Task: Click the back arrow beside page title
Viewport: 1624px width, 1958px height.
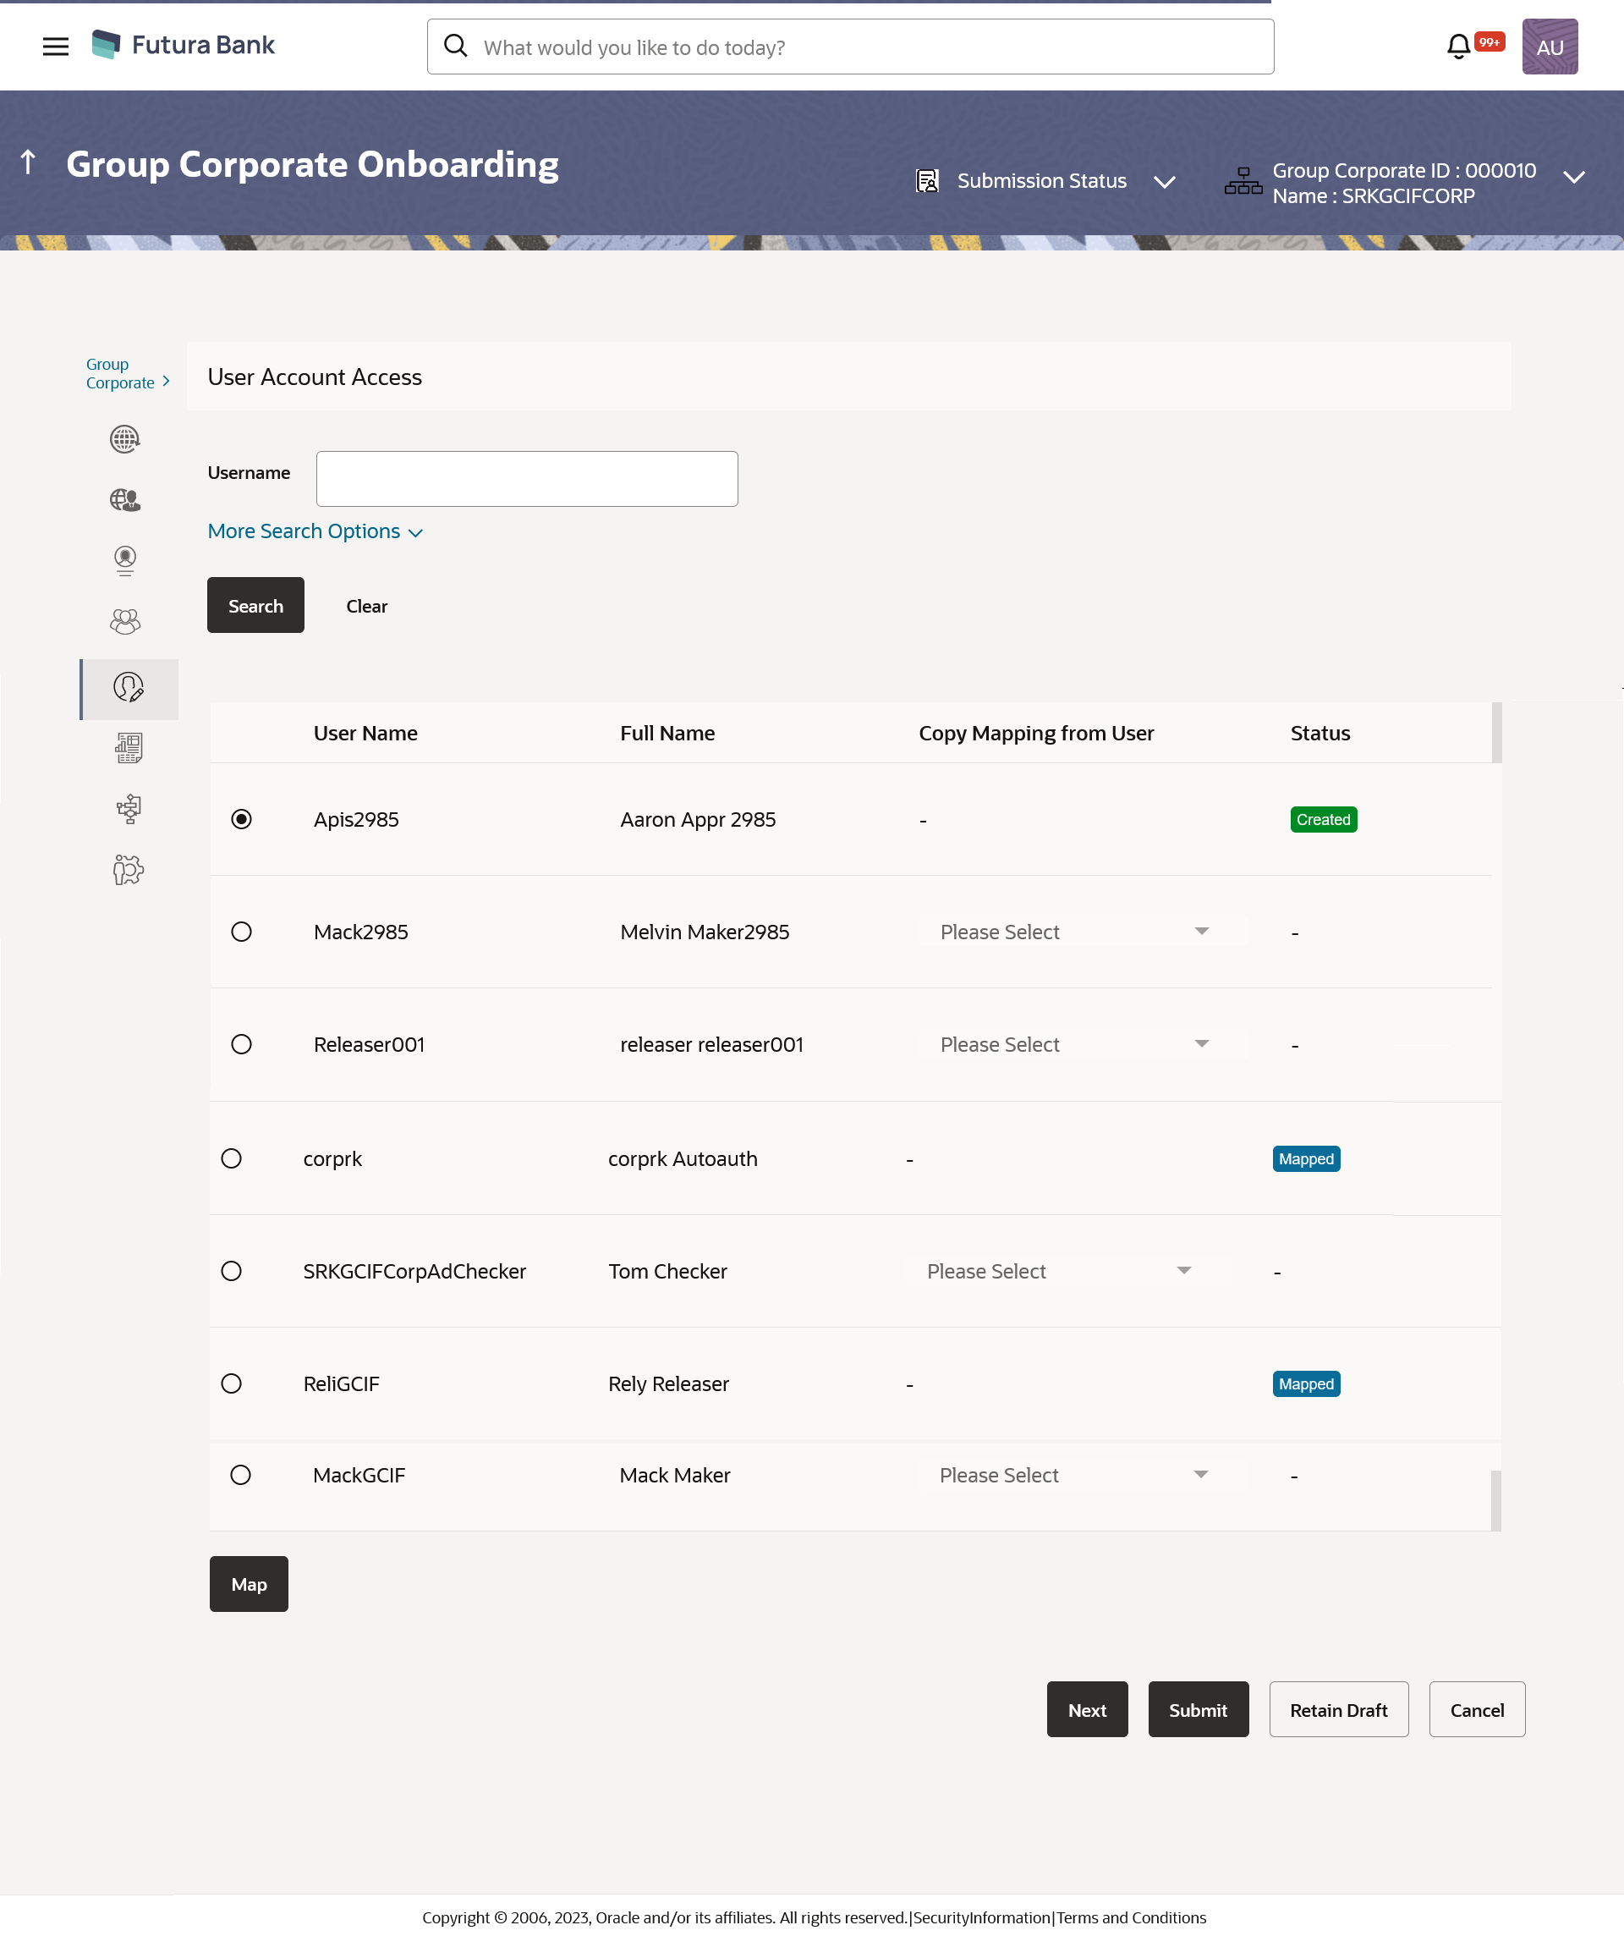Action: click(x=28, y=163)
